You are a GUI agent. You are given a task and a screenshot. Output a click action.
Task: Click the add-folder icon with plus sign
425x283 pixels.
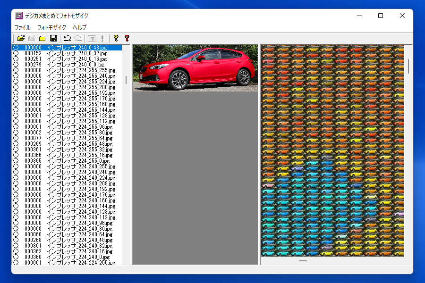[32, 39]
